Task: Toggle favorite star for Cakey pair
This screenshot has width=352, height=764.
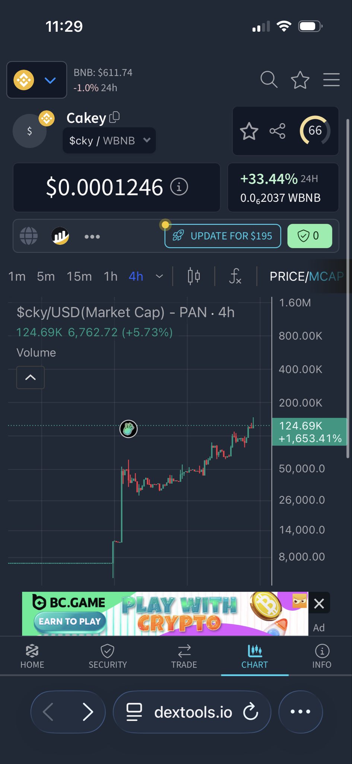Action: coord(249,131)
